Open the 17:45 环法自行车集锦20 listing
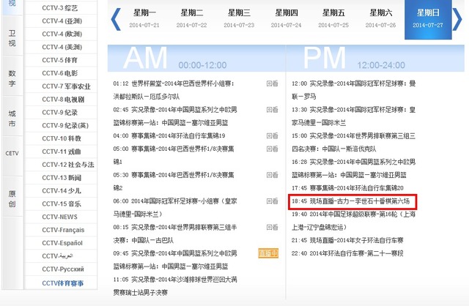This screenshot has width=469, height=306. pyautogui.click(x=347, y=188)
